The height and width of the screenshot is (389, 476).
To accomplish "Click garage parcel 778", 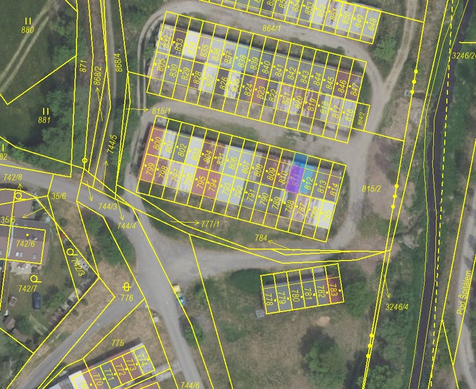I will (269, 299).
